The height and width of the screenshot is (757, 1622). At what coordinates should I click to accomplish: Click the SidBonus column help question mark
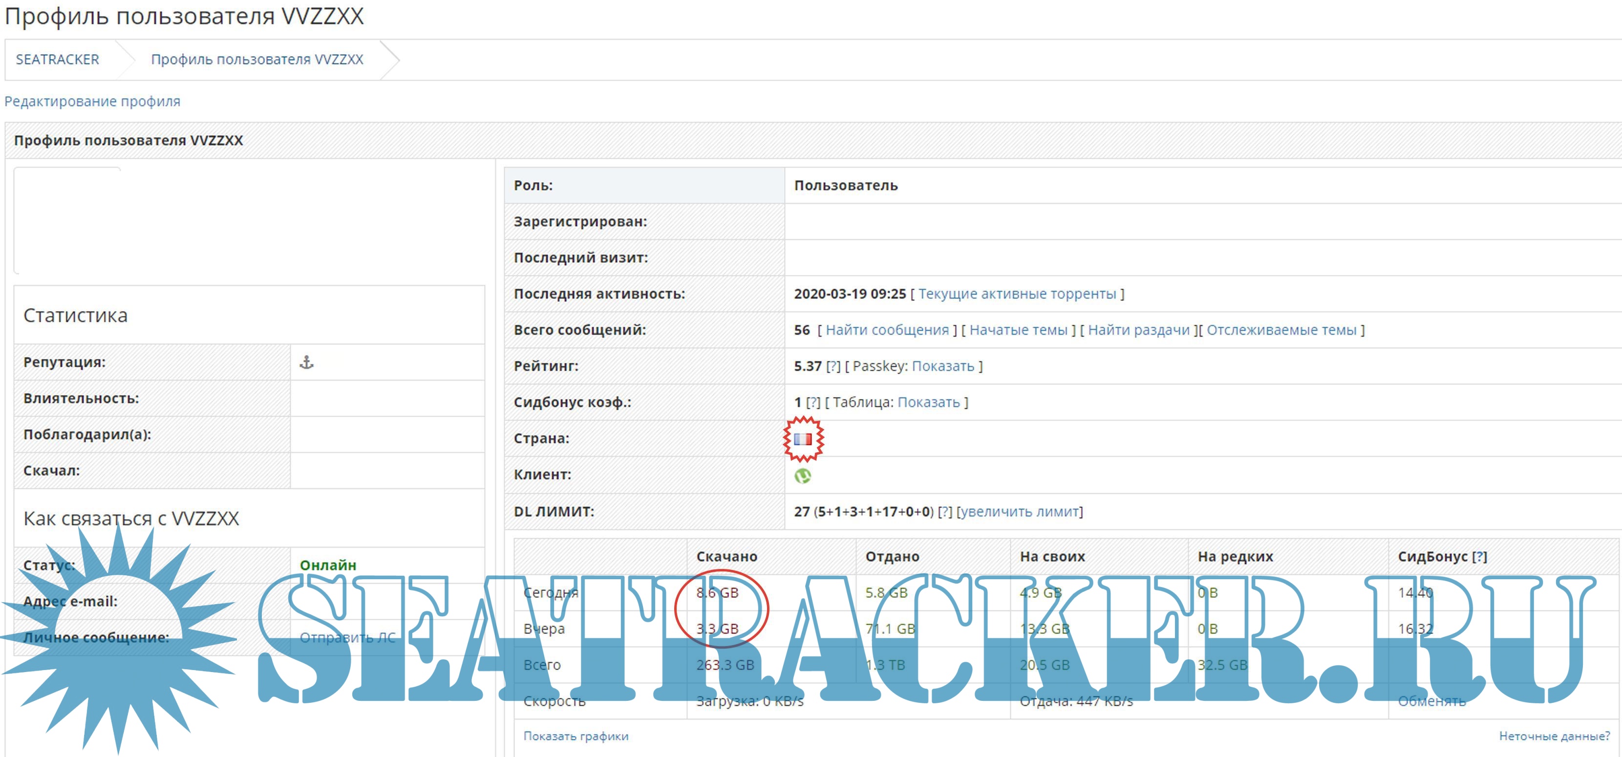coord(1479,557)
